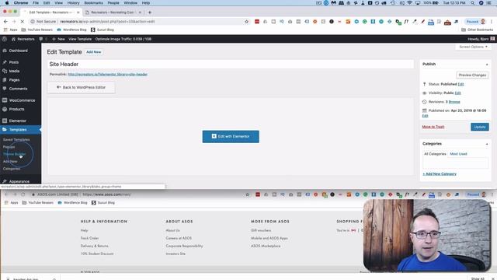This screenshot has height=280, width=497.
Task: Open the New menu in admin bar
Action: (x=59, y=39)
